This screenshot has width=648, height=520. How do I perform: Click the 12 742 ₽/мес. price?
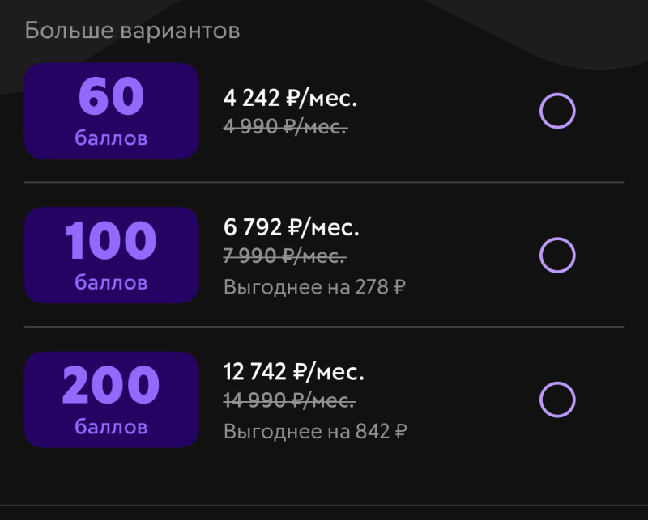pos(293,372)
